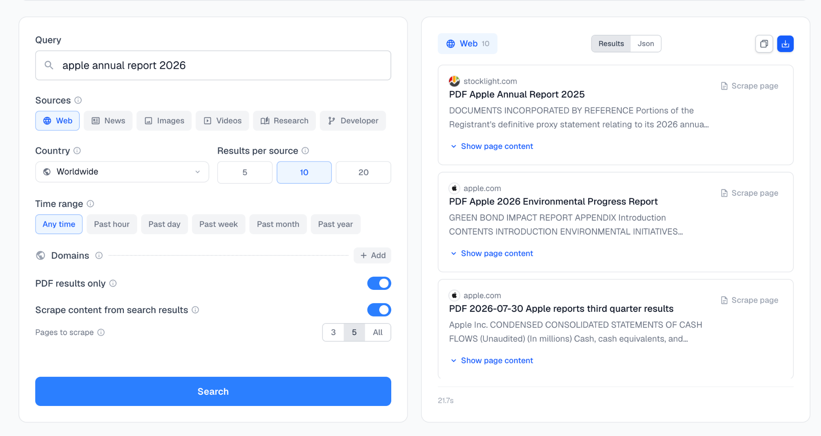Image resolution: width=821 pixels, height=436 pixels.
Task: Turn off Scrape content from search results
Action: [379, 310]
